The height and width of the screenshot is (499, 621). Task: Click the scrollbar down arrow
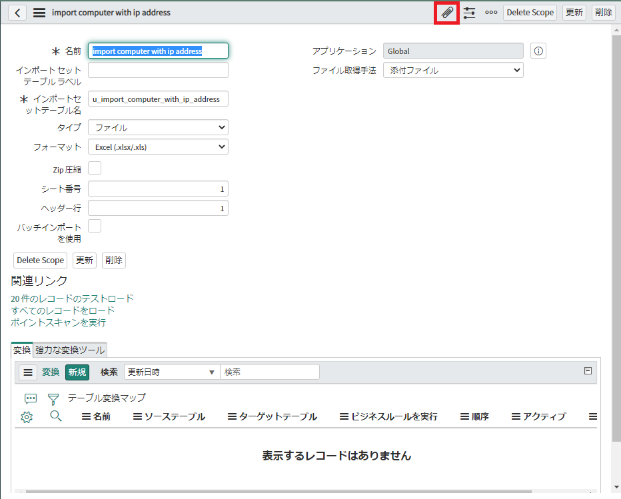click(x=616, y=487)
